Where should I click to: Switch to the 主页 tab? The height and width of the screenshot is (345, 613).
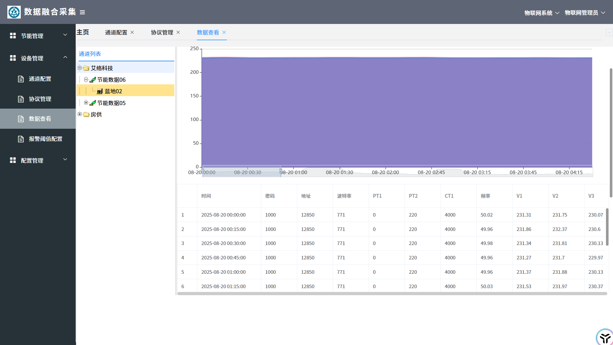coord(83,32)
